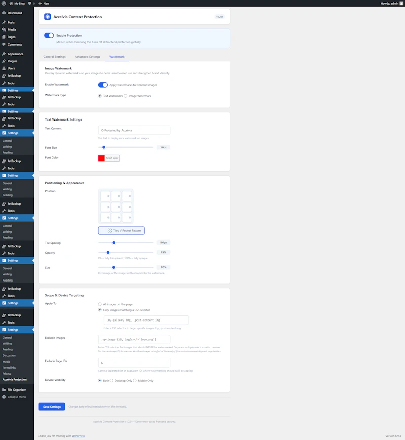Pick the bottom-left cell in Position grid
This screenshot has width=405, height=440.
(105, 218)
